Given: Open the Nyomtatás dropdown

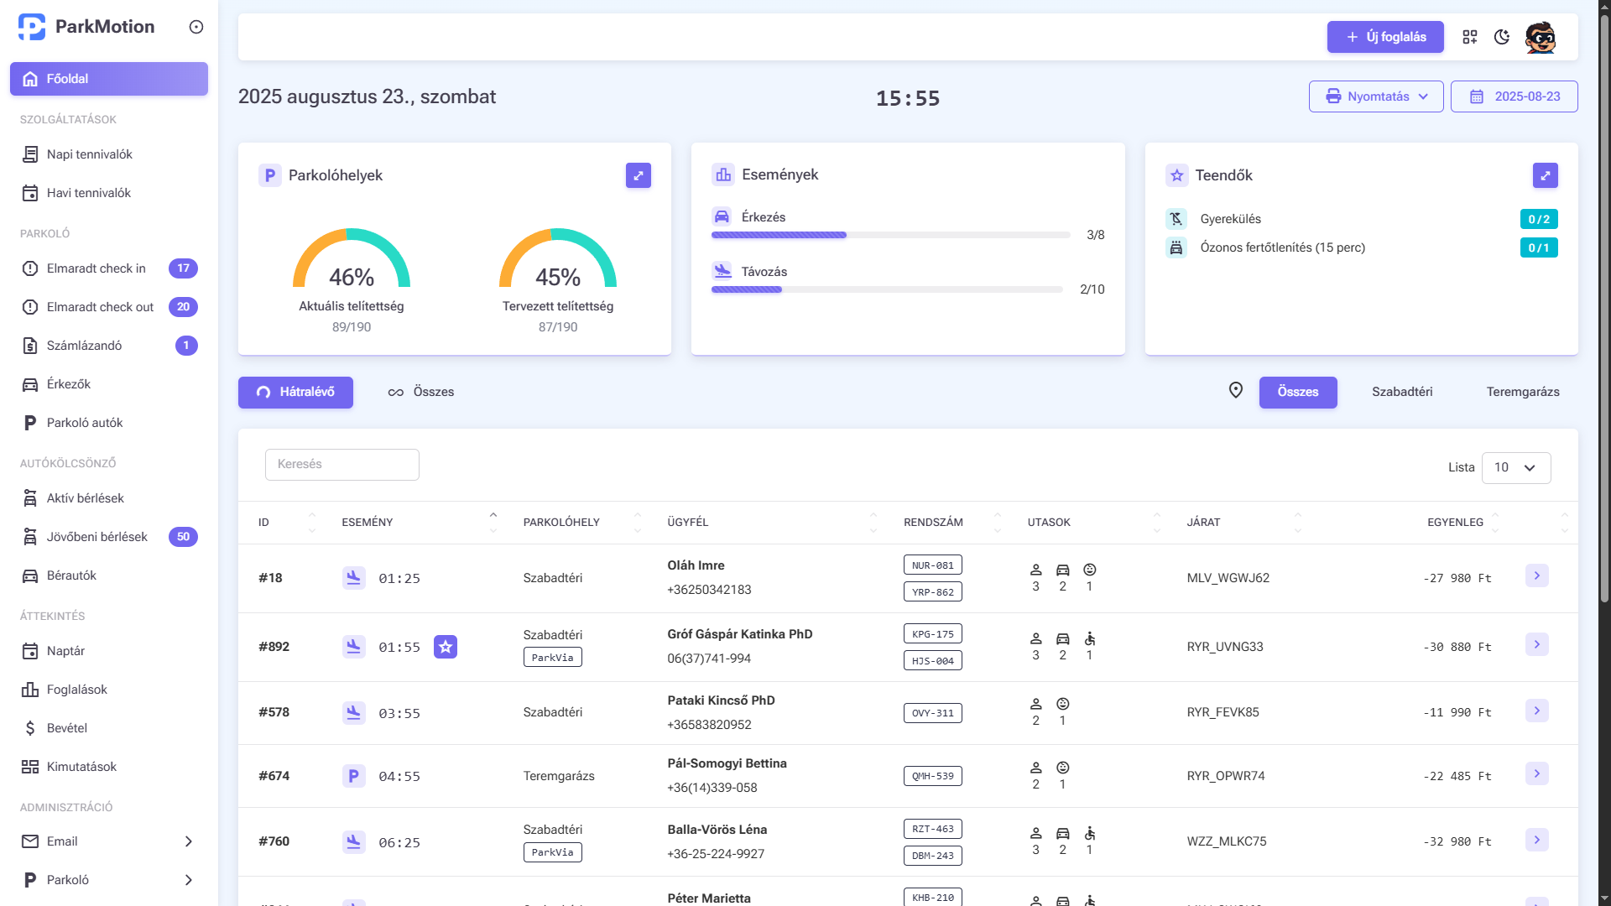Looking at the screenshot, I should (1375, 96).
